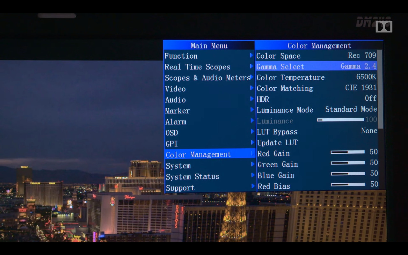The width and height of the screenshot is (408, 255).
Task: Expand the Audio submenu arrow
Action: pyautogui.click(x=251, y=99)
